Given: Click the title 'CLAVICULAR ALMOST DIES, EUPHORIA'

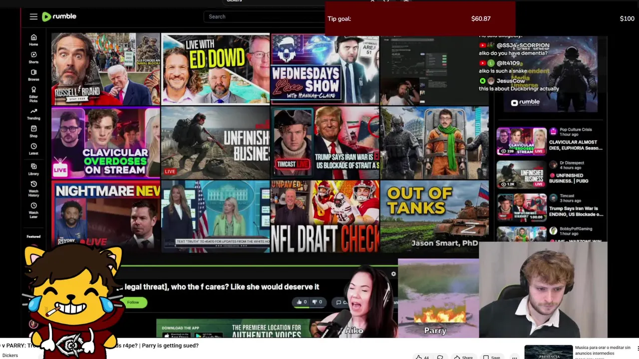Looking at the screenshot, I should click(x=576, y=145).
